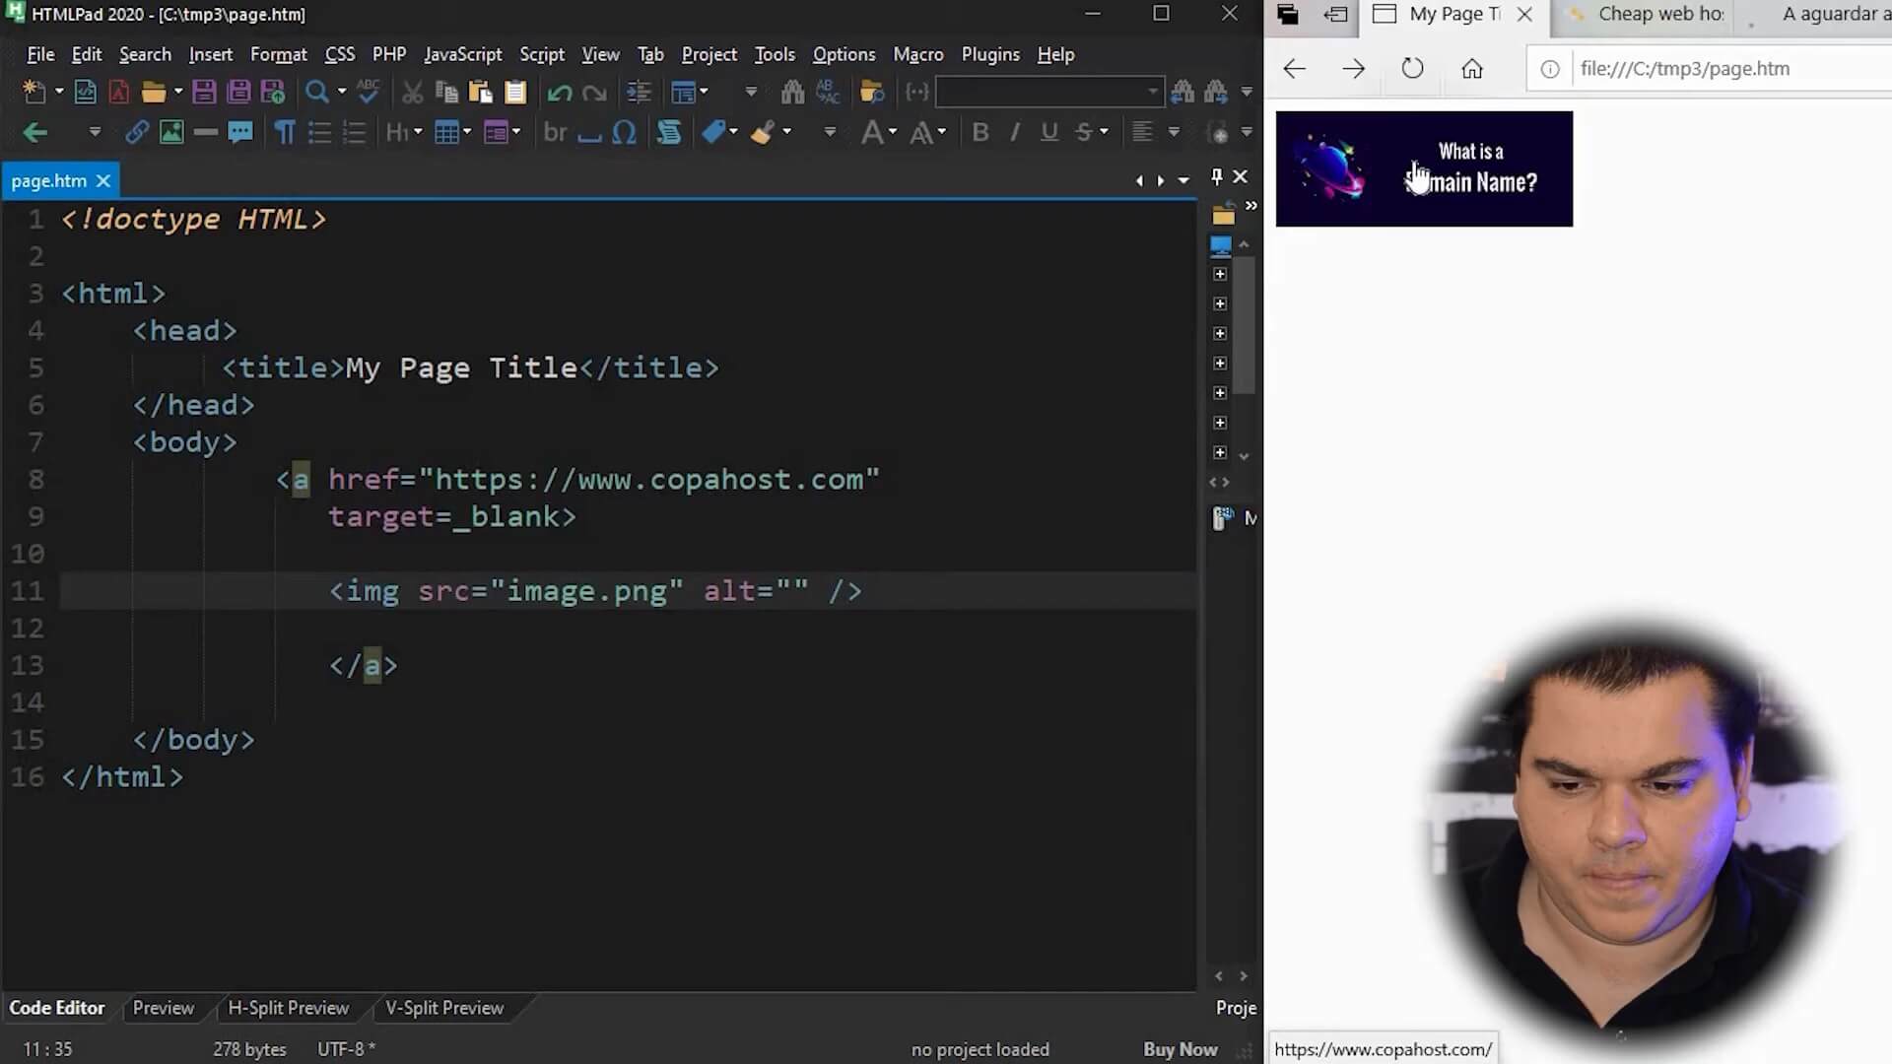Click the Copy icon beside the scissors

pyautogui.click(x=446, y=93)
